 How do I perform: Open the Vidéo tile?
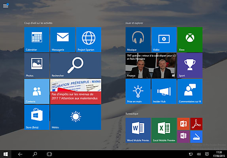coord(164,39)
